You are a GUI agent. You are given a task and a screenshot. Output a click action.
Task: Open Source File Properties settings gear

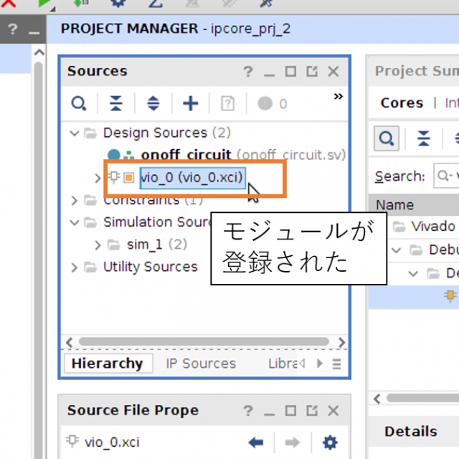click(x=329, y=442)
